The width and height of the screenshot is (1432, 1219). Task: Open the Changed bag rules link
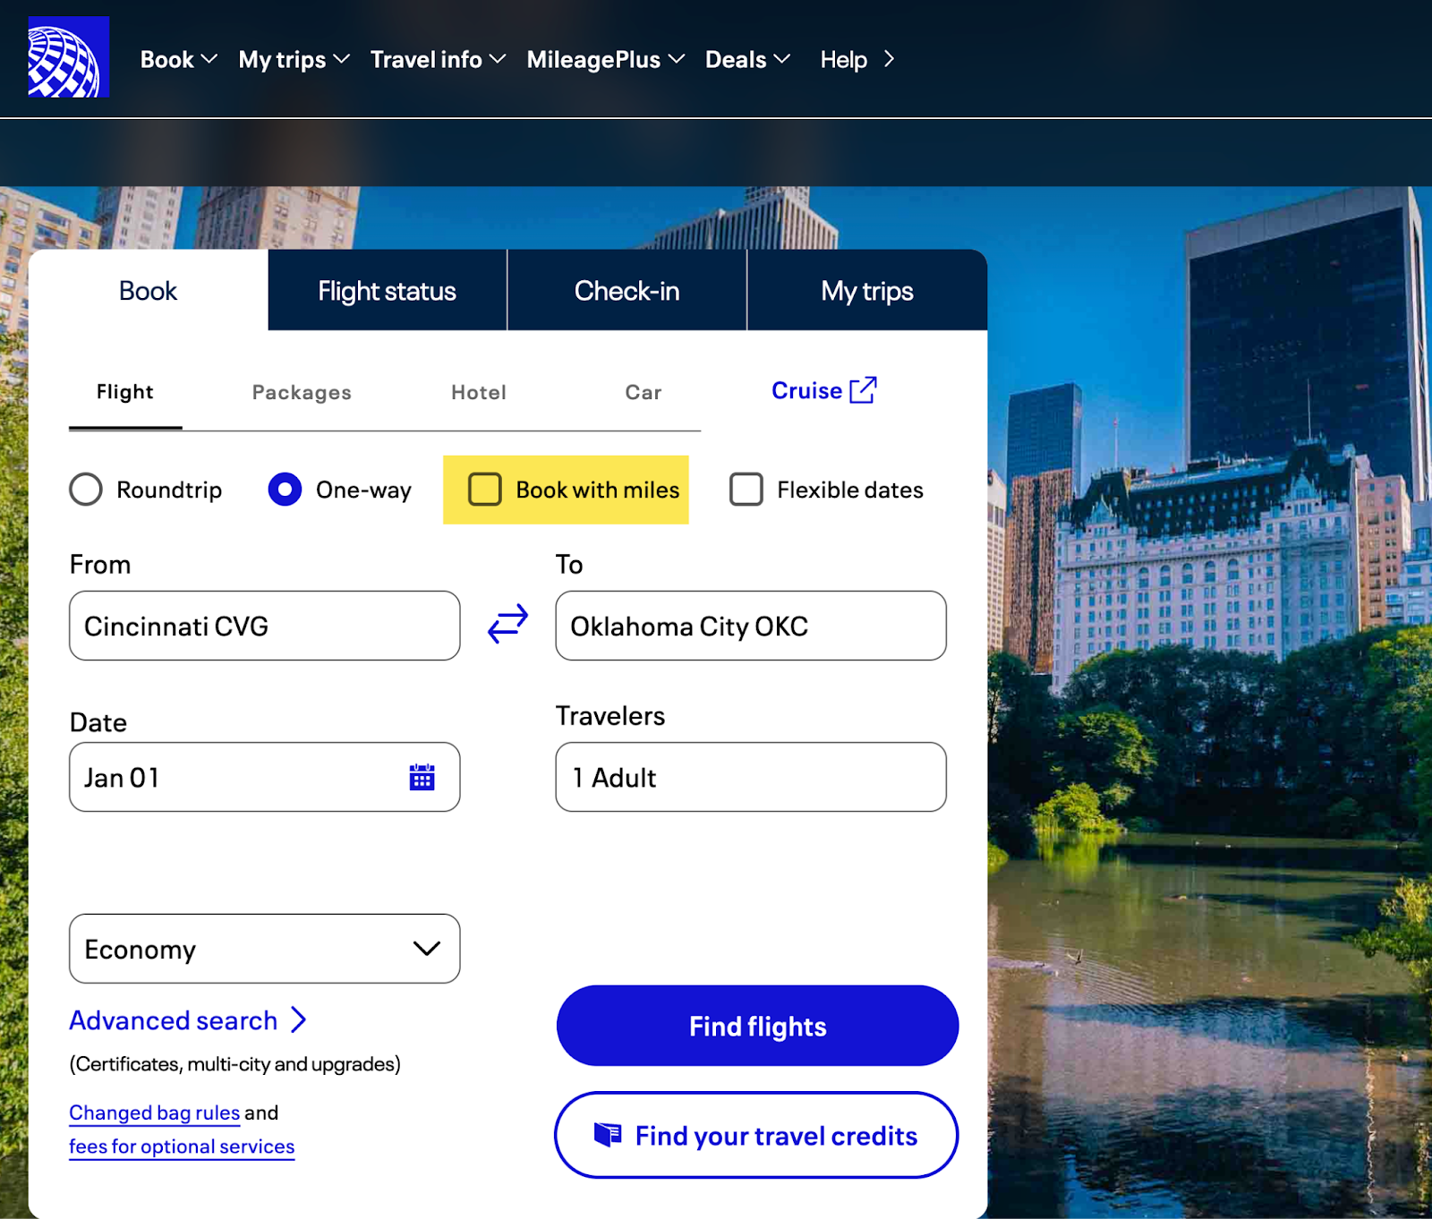point(153,1112)
